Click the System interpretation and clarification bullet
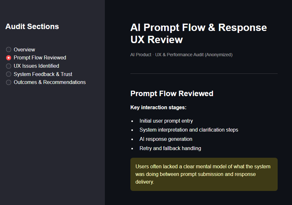 (189, 130)
